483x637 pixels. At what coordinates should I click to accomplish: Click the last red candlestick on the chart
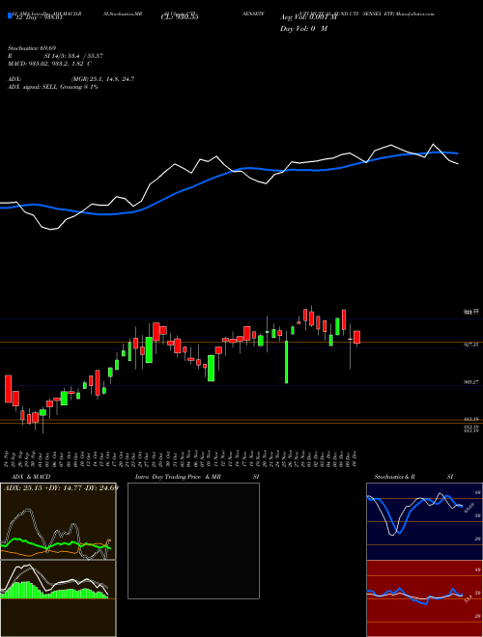pos(357,337)
